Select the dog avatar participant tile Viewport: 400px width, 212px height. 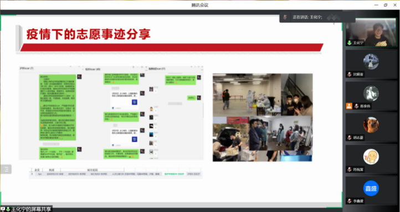point(371,127)
